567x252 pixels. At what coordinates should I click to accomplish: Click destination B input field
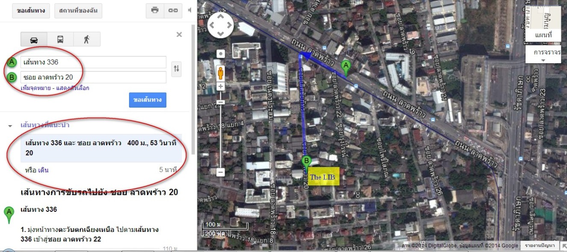(x=94, y=77)
